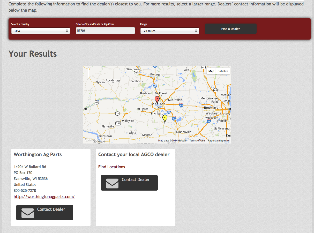
Task: Select the Map view tab
Action: point(211,71)
